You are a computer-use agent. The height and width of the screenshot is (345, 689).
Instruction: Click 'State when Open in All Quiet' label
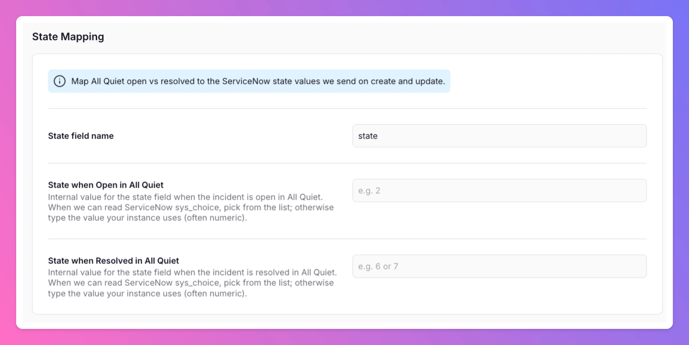pos(106,185)
